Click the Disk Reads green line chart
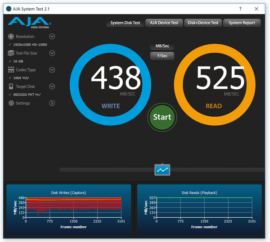Image resolution: width=270 pixels, height=242 pixels. tap(204, 207)
